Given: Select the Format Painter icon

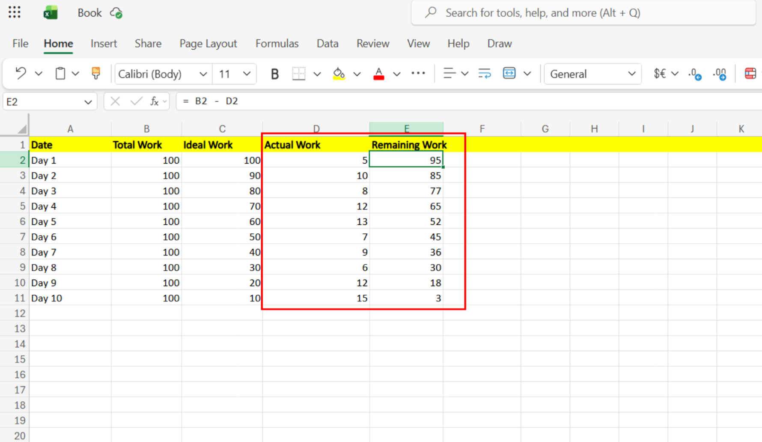Looking at the screenshot, I should 96,73.
